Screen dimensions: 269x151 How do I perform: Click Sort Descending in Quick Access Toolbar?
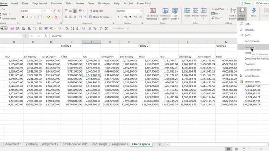[x=78, y=29]
